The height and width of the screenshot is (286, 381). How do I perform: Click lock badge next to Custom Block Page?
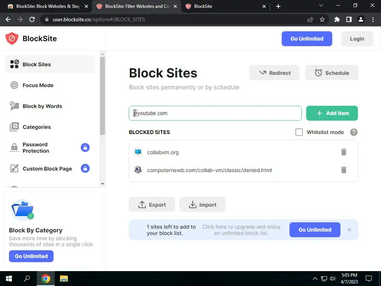[x=85, y=168]
